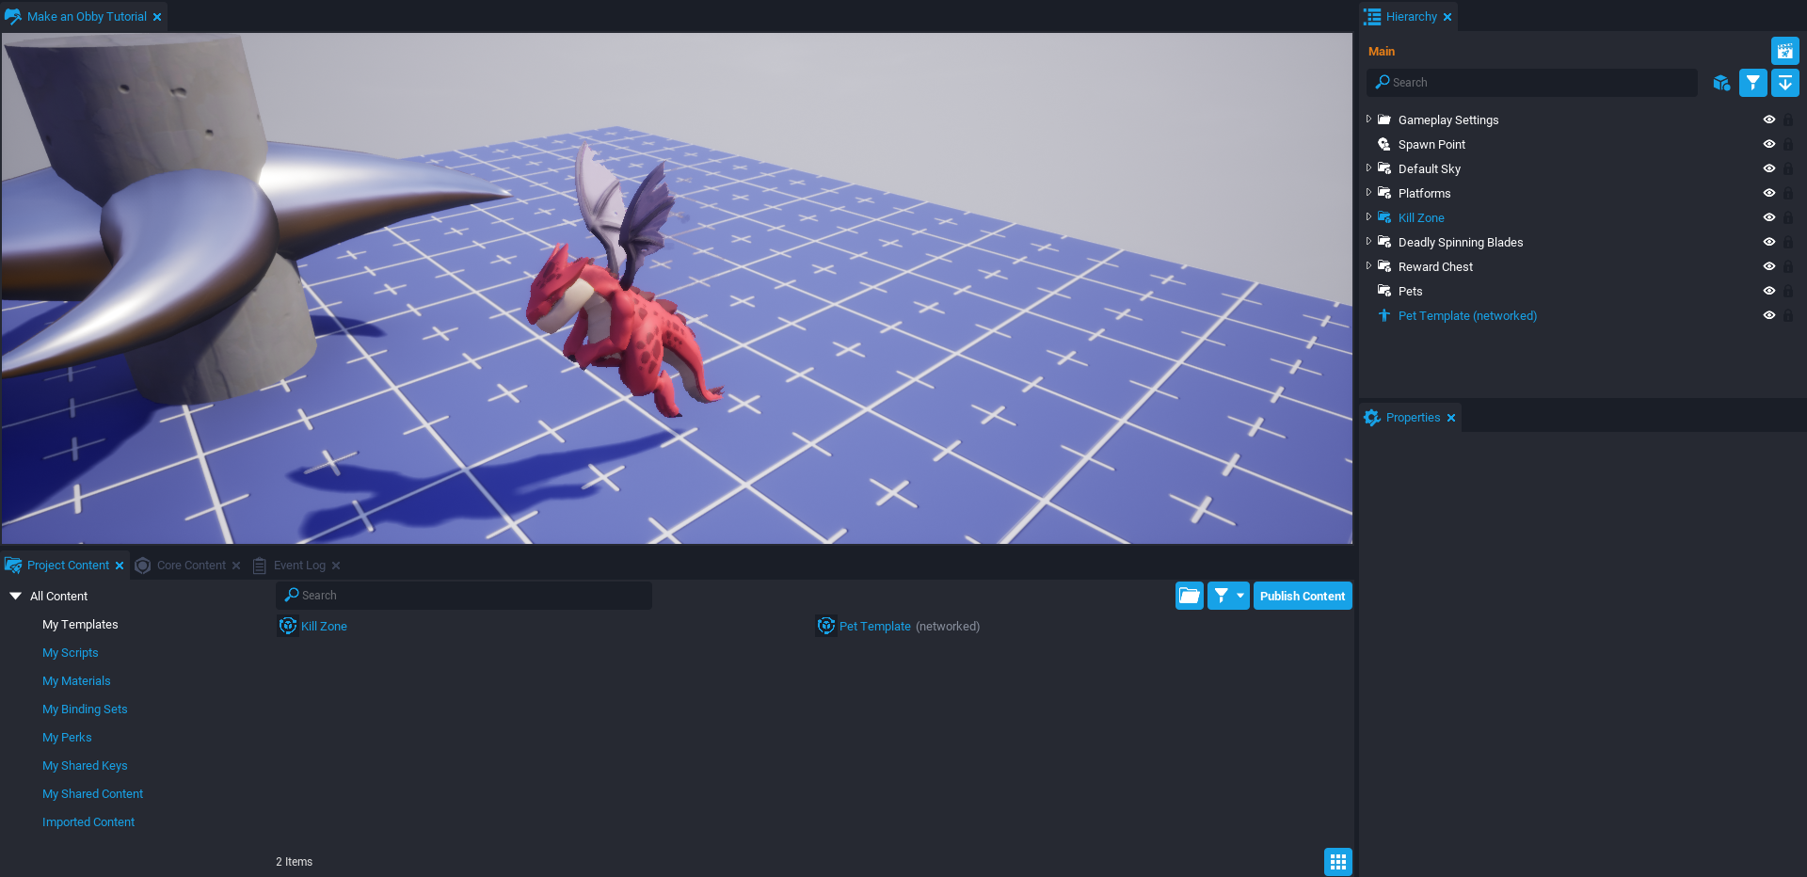Click the collapse-all arrow icon in Hierarchy
Viewport: 1807px width, 877px height.
point(1784,83)
